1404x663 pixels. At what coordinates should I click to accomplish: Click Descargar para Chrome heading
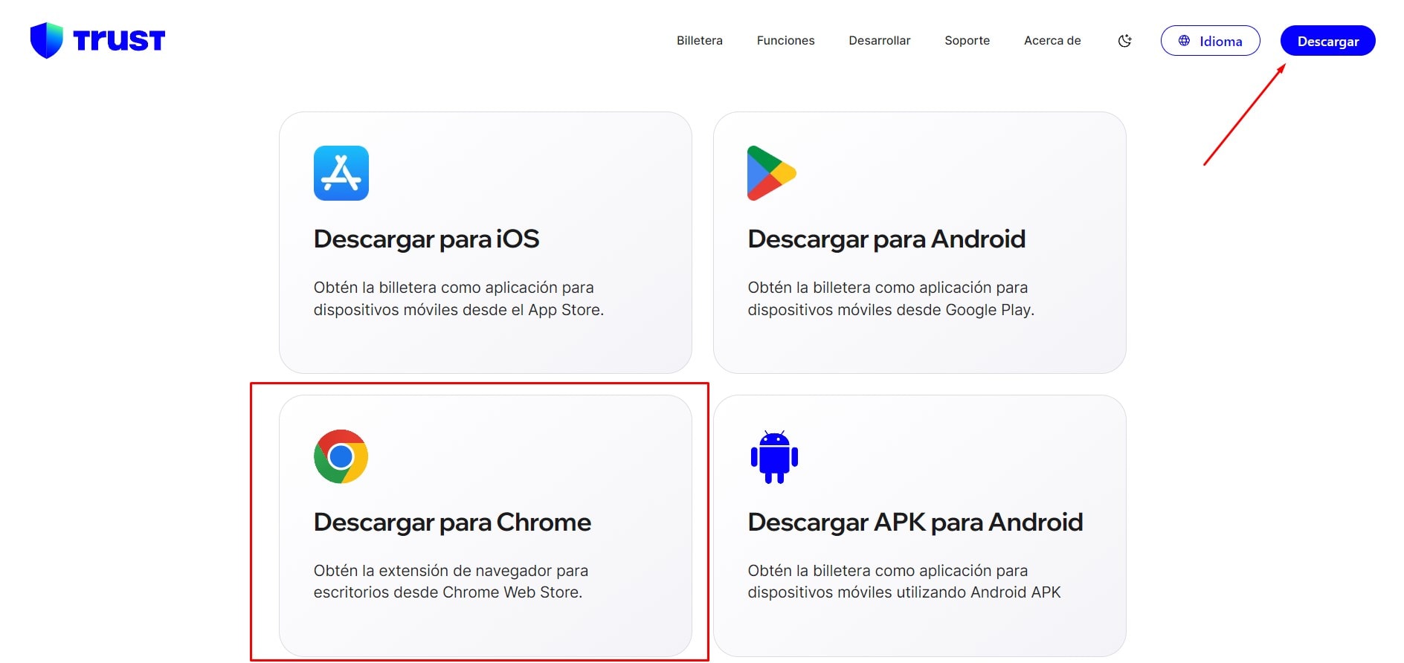452,523
